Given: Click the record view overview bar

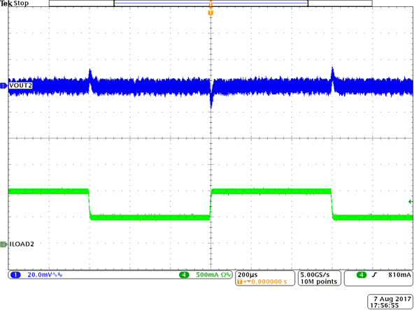Looking at the screenshot, I should (210, 3).
